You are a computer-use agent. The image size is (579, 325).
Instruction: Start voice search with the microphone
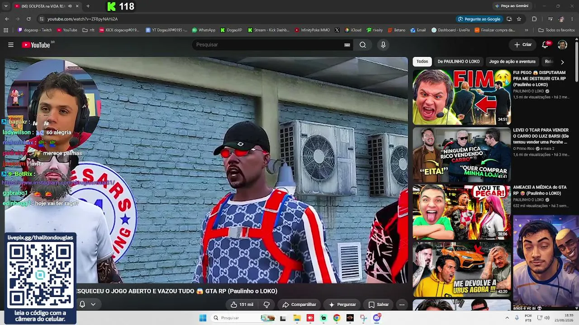[383, 45]
